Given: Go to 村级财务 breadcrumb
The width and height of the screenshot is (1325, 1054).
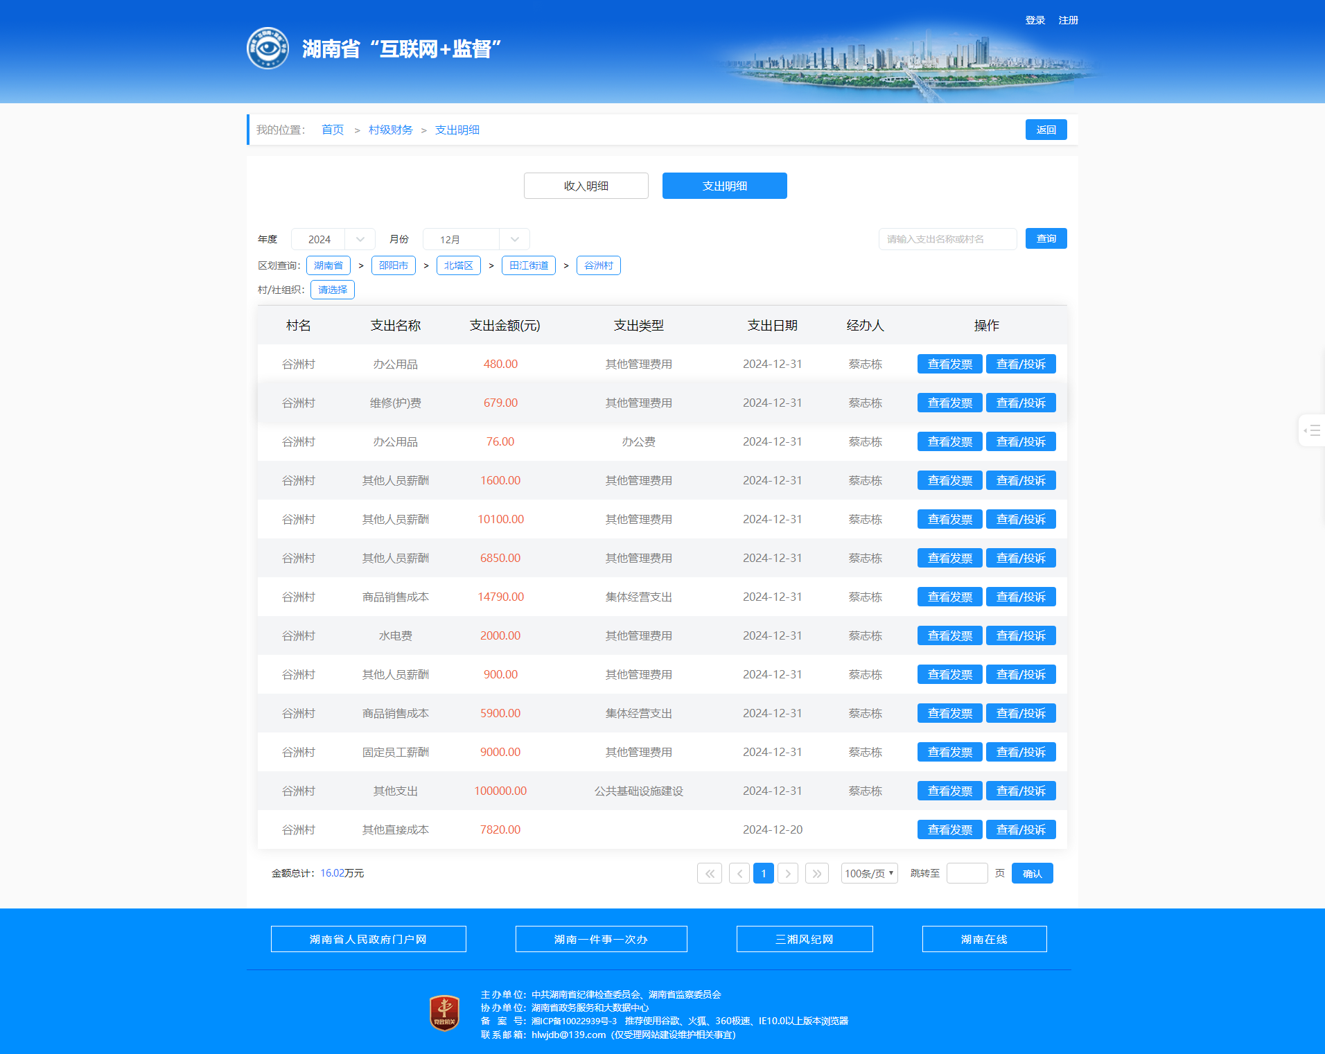Looking at the screenshot, I should [391, 130].
